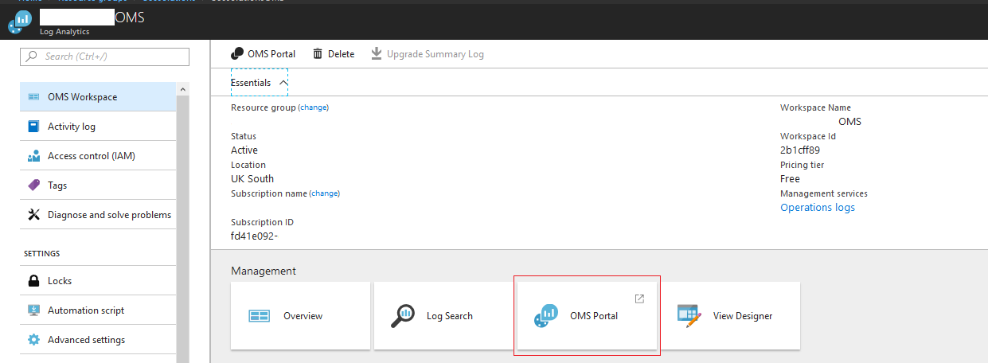Collapse the Essentials section chevron
Screen dimensions: 988x363
283,83
